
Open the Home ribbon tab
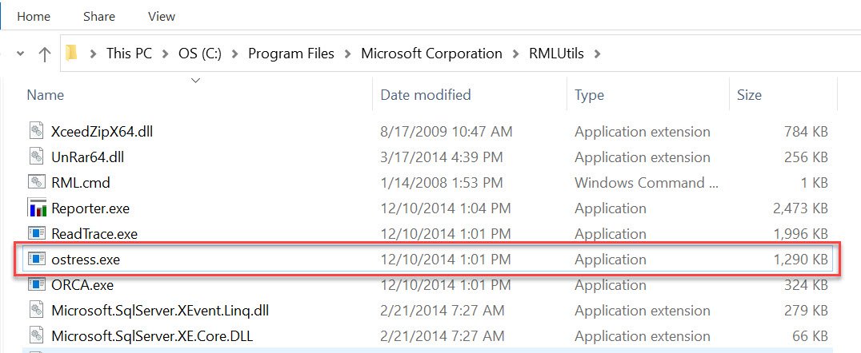click(34, 17)
